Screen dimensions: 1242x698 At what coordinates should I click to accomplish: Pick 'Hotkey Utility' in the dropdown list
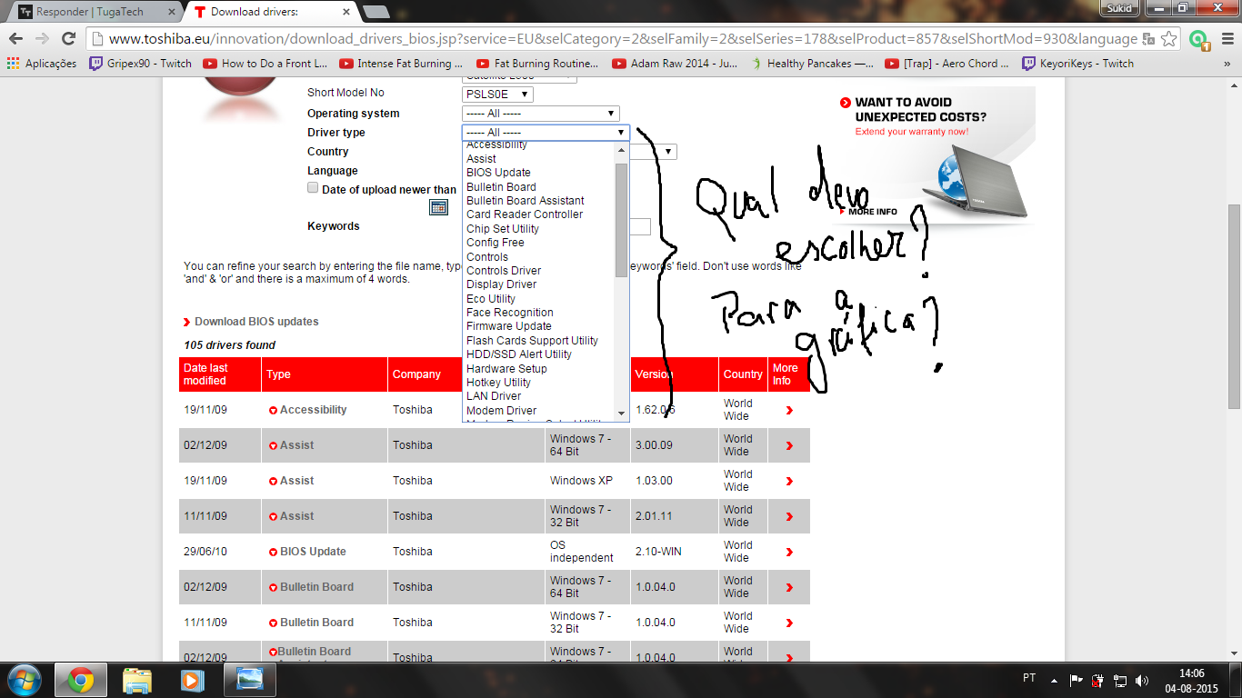pos(498,383)
